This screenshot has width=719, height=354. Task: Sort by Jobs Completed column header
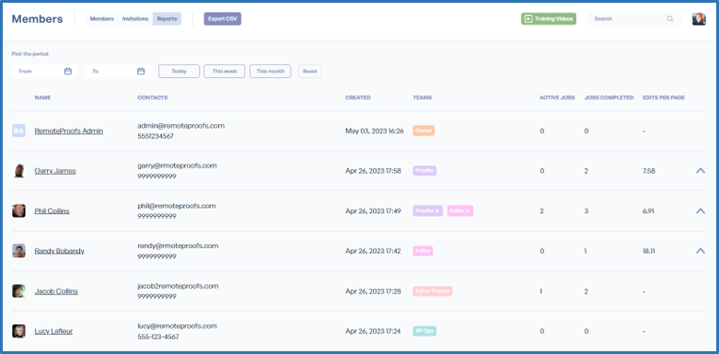point(609,97)
